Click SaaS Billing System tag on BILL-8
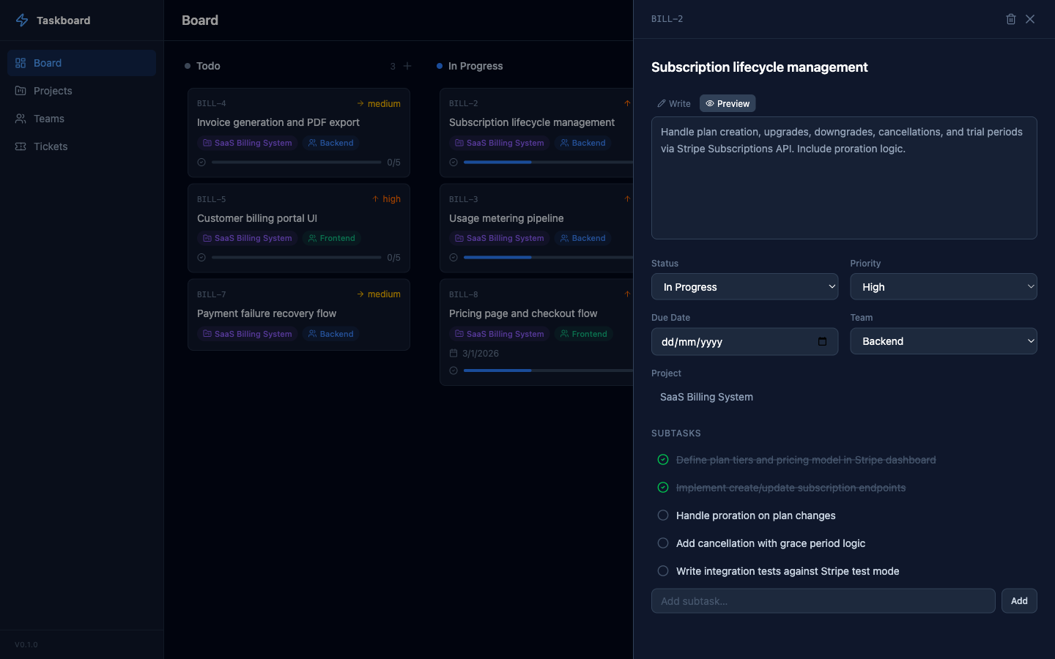Screen dimensions: 1055x659 (499, 334)
